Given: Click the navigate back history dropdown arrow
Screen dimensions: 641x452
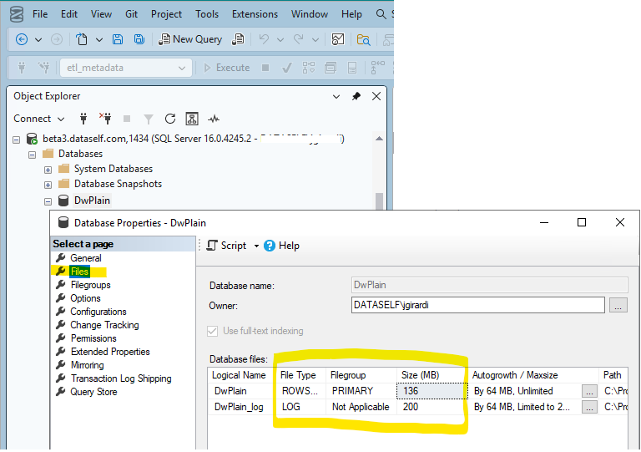Looking at the screenshot, I should (38, 39).
